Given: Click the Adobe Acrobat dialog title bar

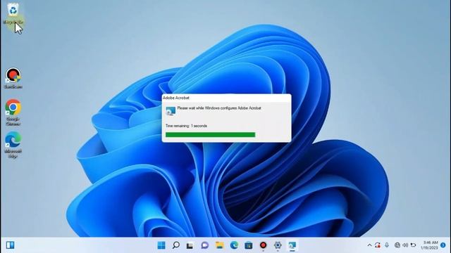Looking at the screenshot, I should [x=226, y=98].
